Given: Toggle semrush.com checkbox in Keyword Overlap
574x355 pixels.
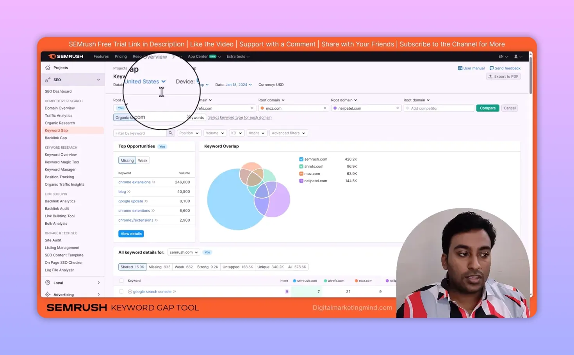Looking at the screenshot, I should coord(301,159).
